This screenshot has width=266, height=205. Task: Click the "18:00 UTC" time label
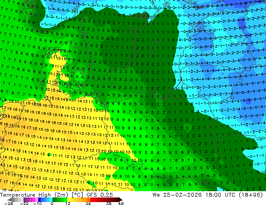[x=220, y=195]
